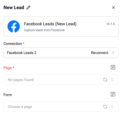Click the 'Capture leads from Facebook' description
Screen dimensions: 121x130
(44, 30)
